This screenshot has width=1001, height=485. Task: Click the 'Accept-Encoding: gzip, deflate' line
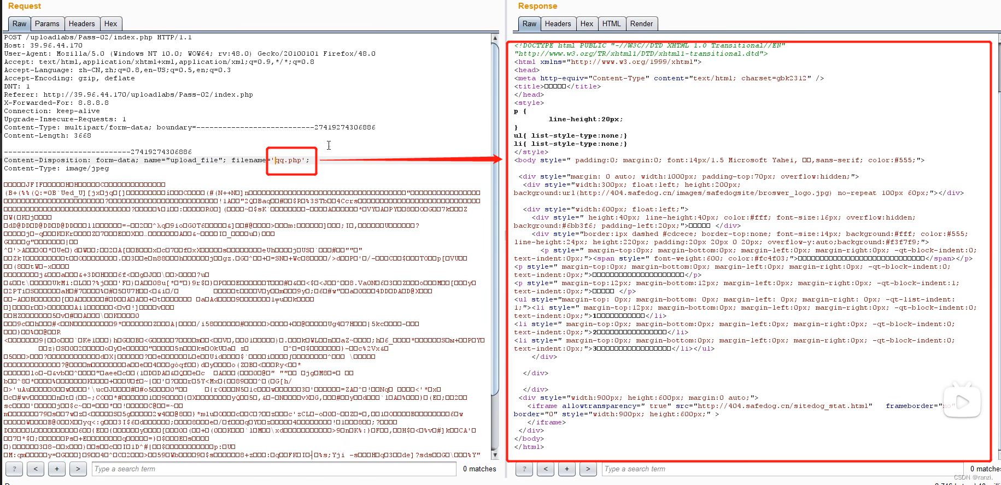[x=69, y=78]
